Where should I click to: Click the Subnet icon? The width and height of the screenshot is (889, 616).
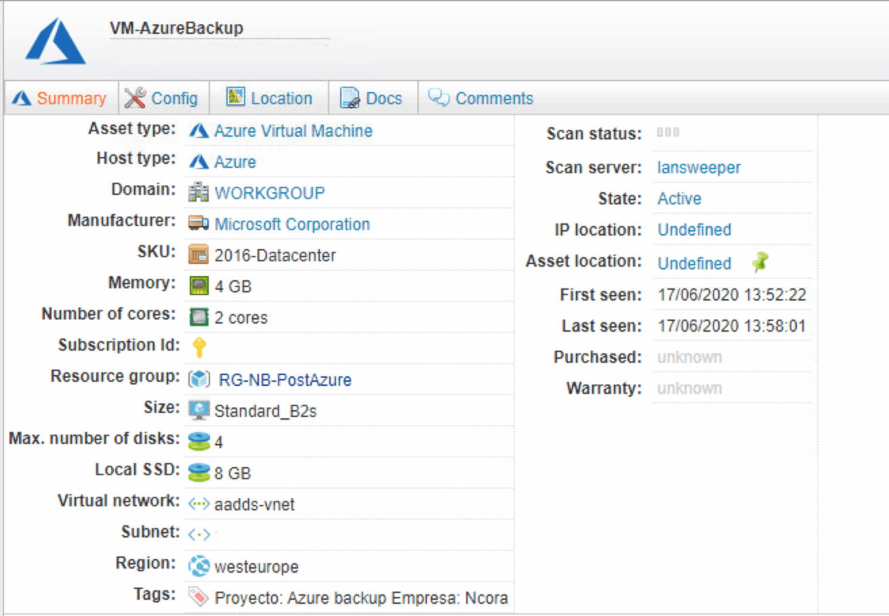199,535
